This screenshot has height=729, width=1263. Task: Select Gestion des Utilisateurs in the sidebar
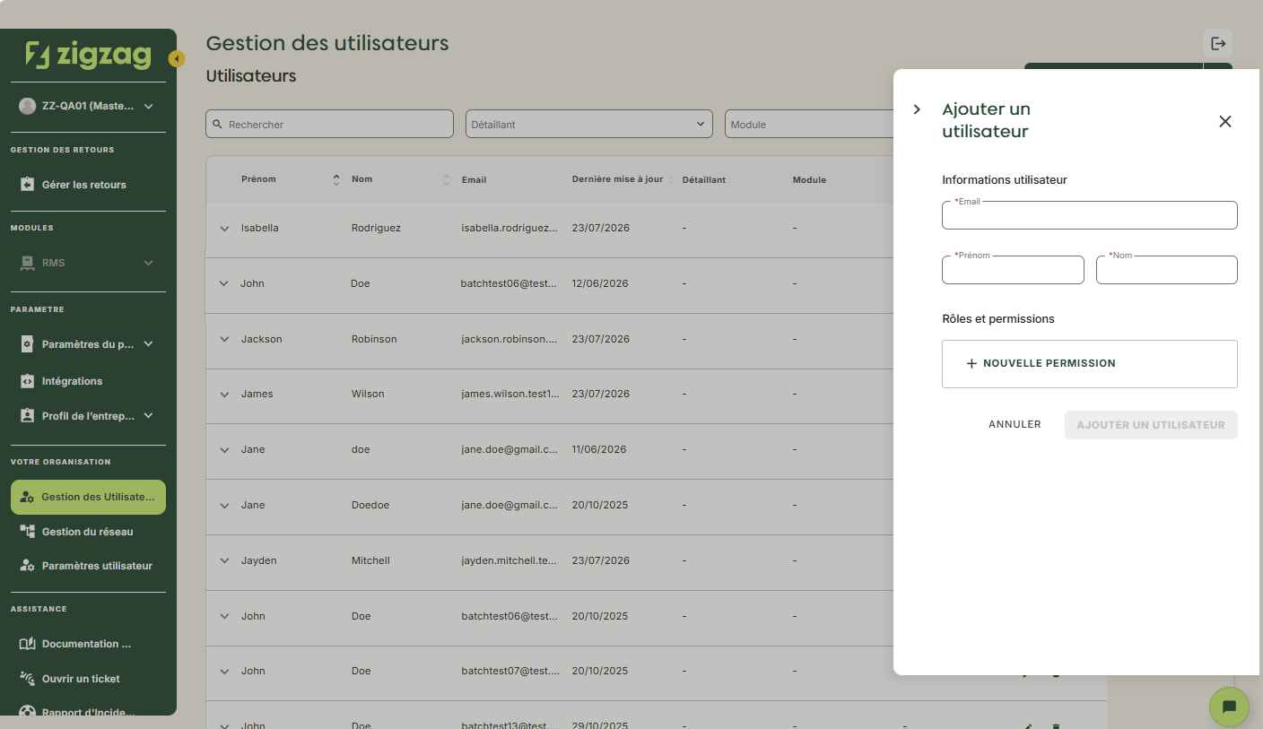coord(88,497)
